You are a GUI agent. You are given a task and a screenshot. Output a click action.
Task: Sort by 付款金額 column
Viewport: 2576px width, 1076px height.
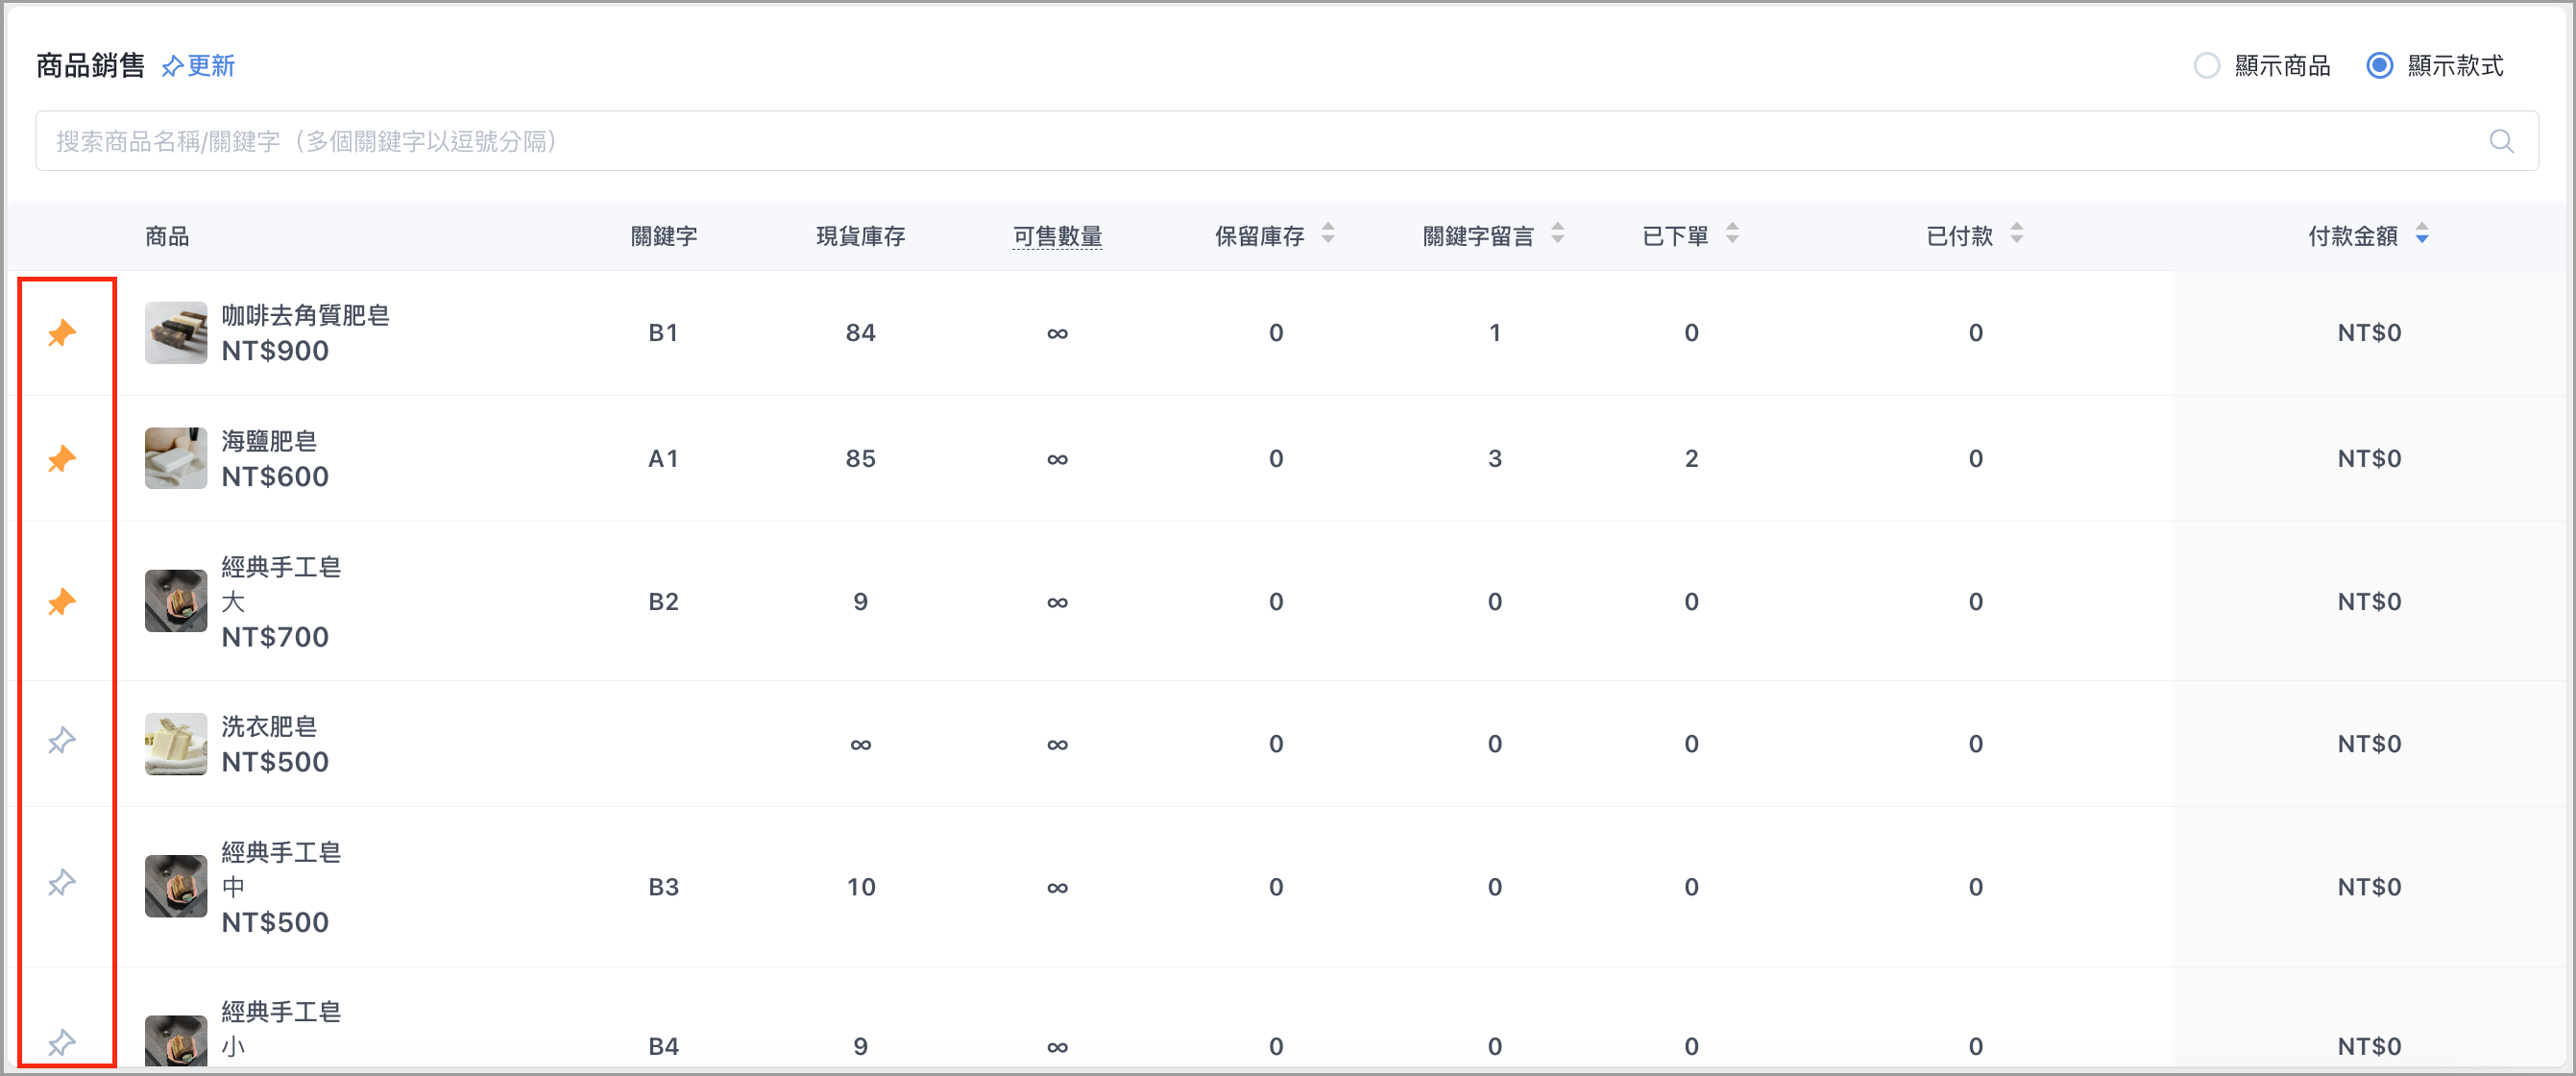(x=2421, y=234)
